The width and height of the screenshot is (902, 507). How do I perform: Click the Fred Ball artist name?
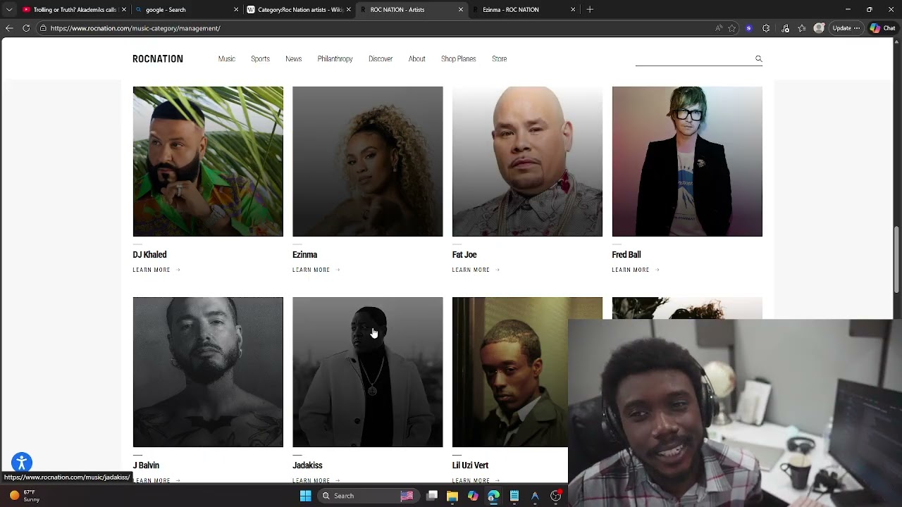pyautogui.click(x=626, y=255)
